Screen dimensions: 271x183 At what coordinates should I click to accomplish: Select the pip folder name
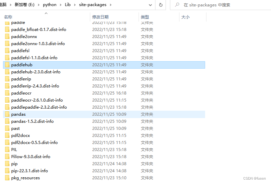pyautogui.click(x=14, y=164)
